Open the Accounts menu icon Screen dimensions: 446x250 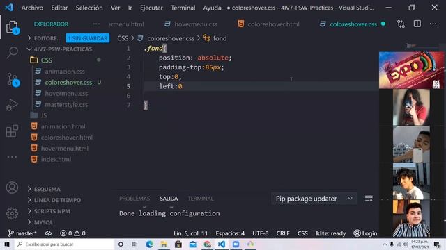tap(12, 187)
